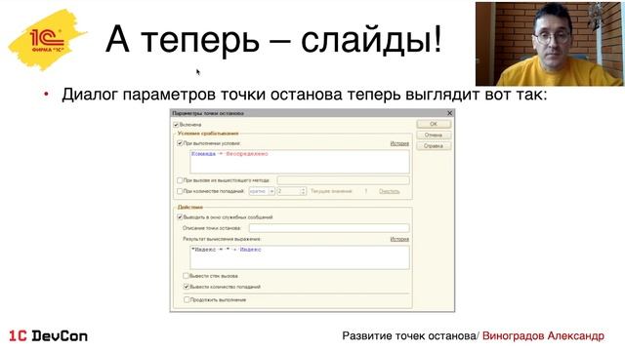Click the 'Виноградов Александр' author name

543,335
